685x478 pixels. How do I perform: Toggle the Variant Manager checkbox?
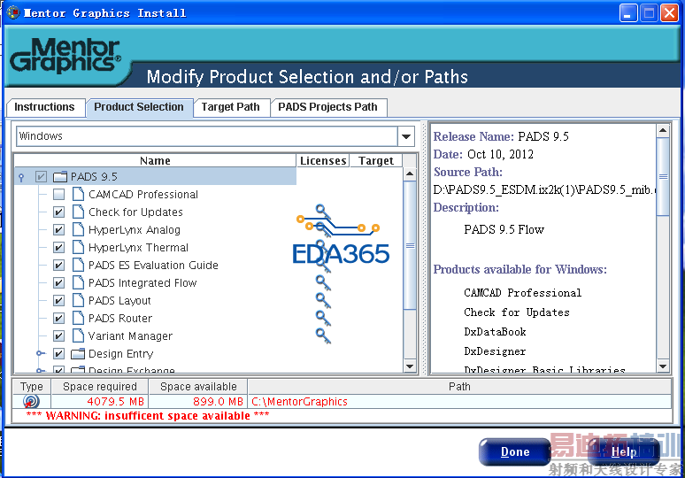[x=58, y=335]
